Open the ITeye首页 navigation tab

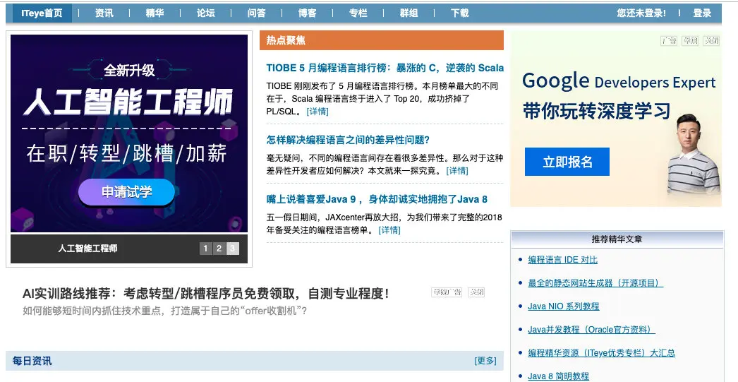tap(42, 13)
